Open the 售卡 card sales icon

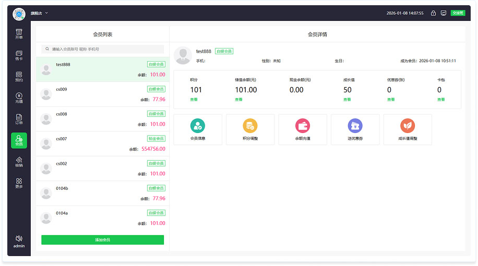click(19, 55)
